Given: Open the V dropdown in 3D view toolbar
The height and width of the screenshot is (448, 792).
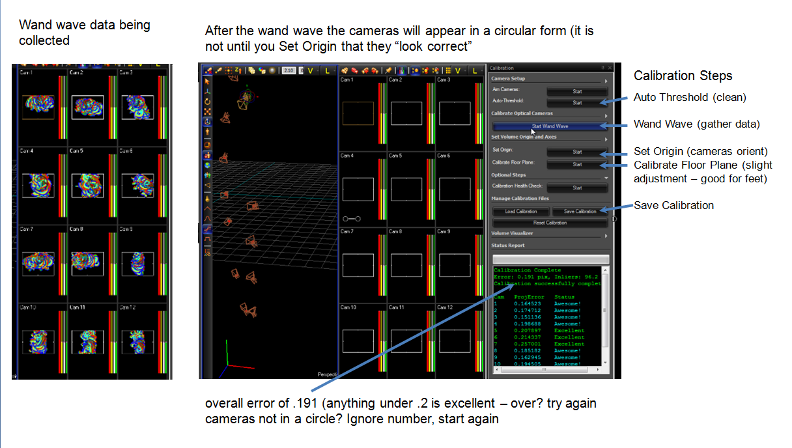Looking at the screenshot, I should pos(311,70).
